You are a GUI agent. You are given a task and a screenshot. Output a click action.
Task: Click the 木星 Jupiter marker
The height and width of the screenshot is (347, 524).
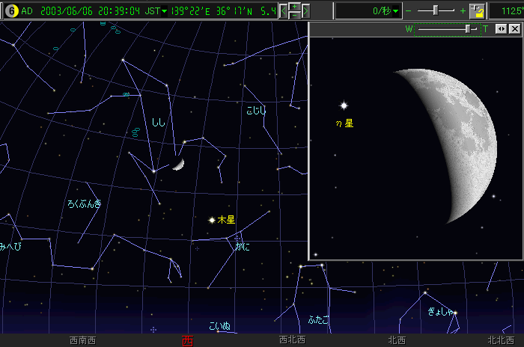(212, 220)
